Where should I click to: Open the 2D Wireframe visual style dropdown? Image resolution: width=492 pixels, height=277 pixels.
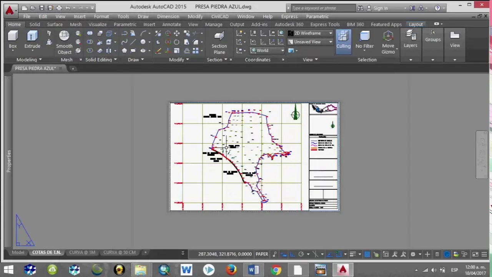(x=330, y=33)
